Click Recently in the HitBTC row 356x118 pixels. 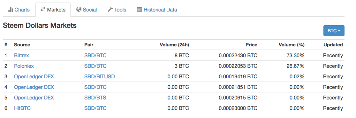[x=333, y=108]
